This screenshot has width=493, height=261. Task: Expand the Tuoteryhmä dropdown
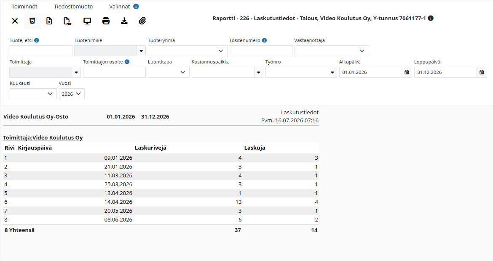(x=188, y=51)
